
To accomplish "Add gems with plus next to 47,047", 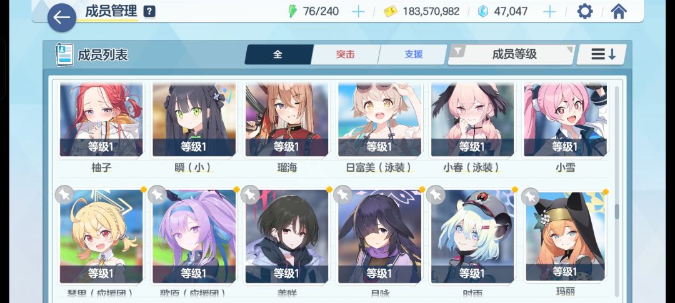I will [549, 12].
